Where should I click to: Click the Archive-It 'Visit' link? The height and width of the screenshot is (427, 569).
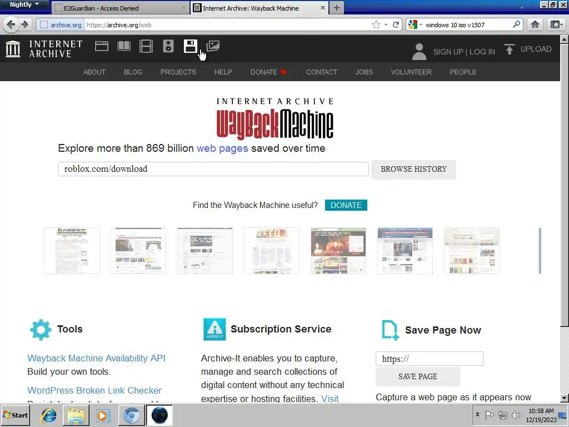coord(330,399)
